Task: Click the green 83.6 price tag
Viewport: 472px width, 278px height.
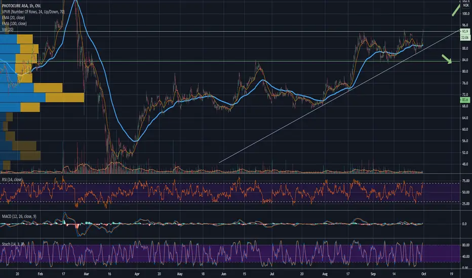Action: pos(465,100)
